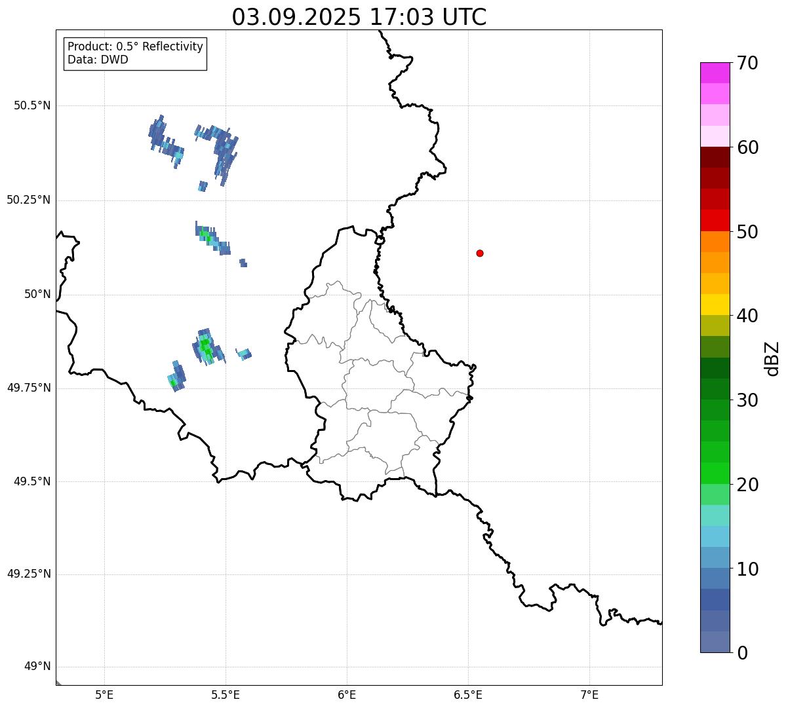This screenshot has width=788, height=708.
Task: Click the 6°E longitude label
Action: pyautogui.click(x=347, y=694)
